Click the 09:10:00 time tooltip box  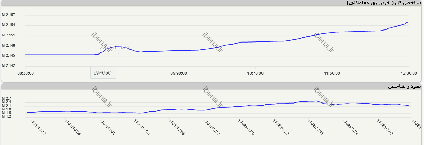103,73
